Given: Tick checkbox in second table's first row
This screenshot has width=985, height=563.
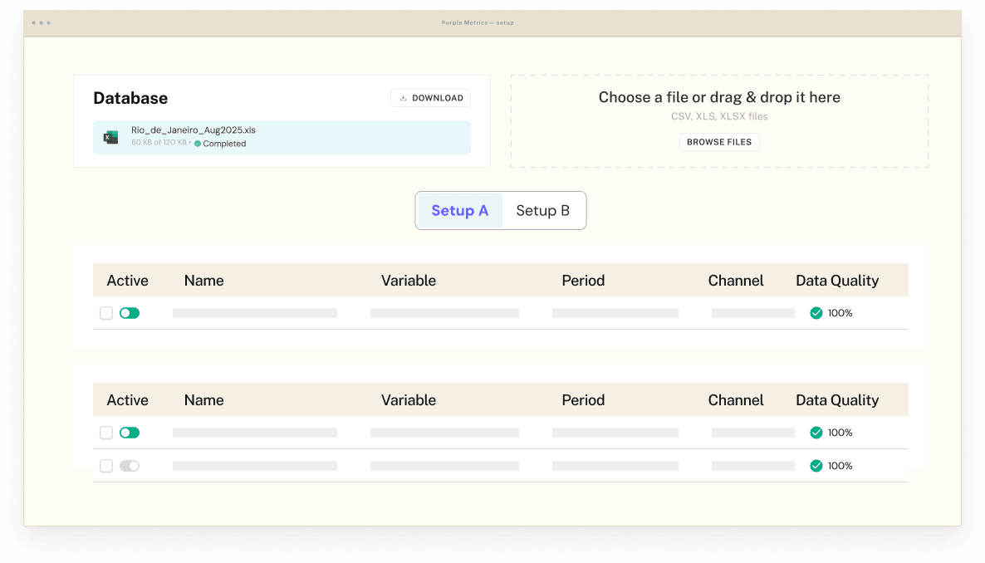Looking at the screenshot, I should point(106,433).
